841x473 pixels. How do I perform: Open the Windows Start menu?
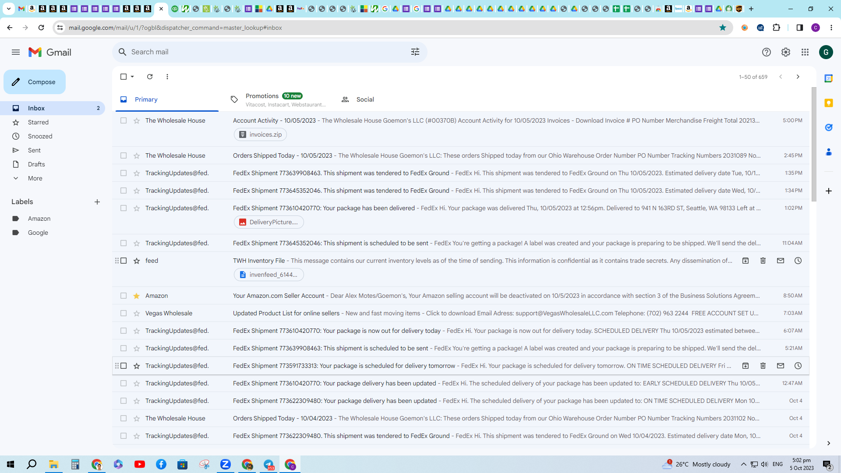pos(11,464)
